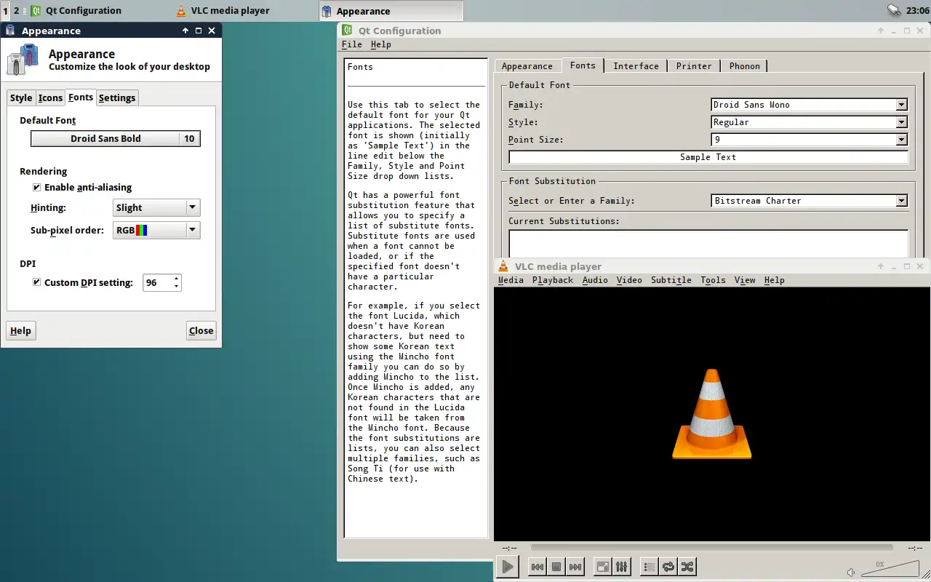Skip to next media in VLC
Viewport: 931px width, 582px height.
click(x=575, y=567)
